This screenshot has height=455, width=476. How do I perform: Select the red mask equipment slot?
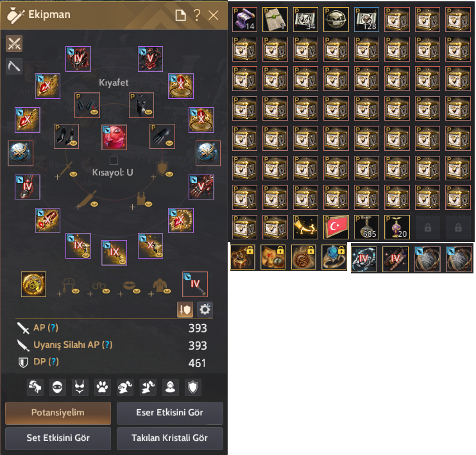pos(114,137)
